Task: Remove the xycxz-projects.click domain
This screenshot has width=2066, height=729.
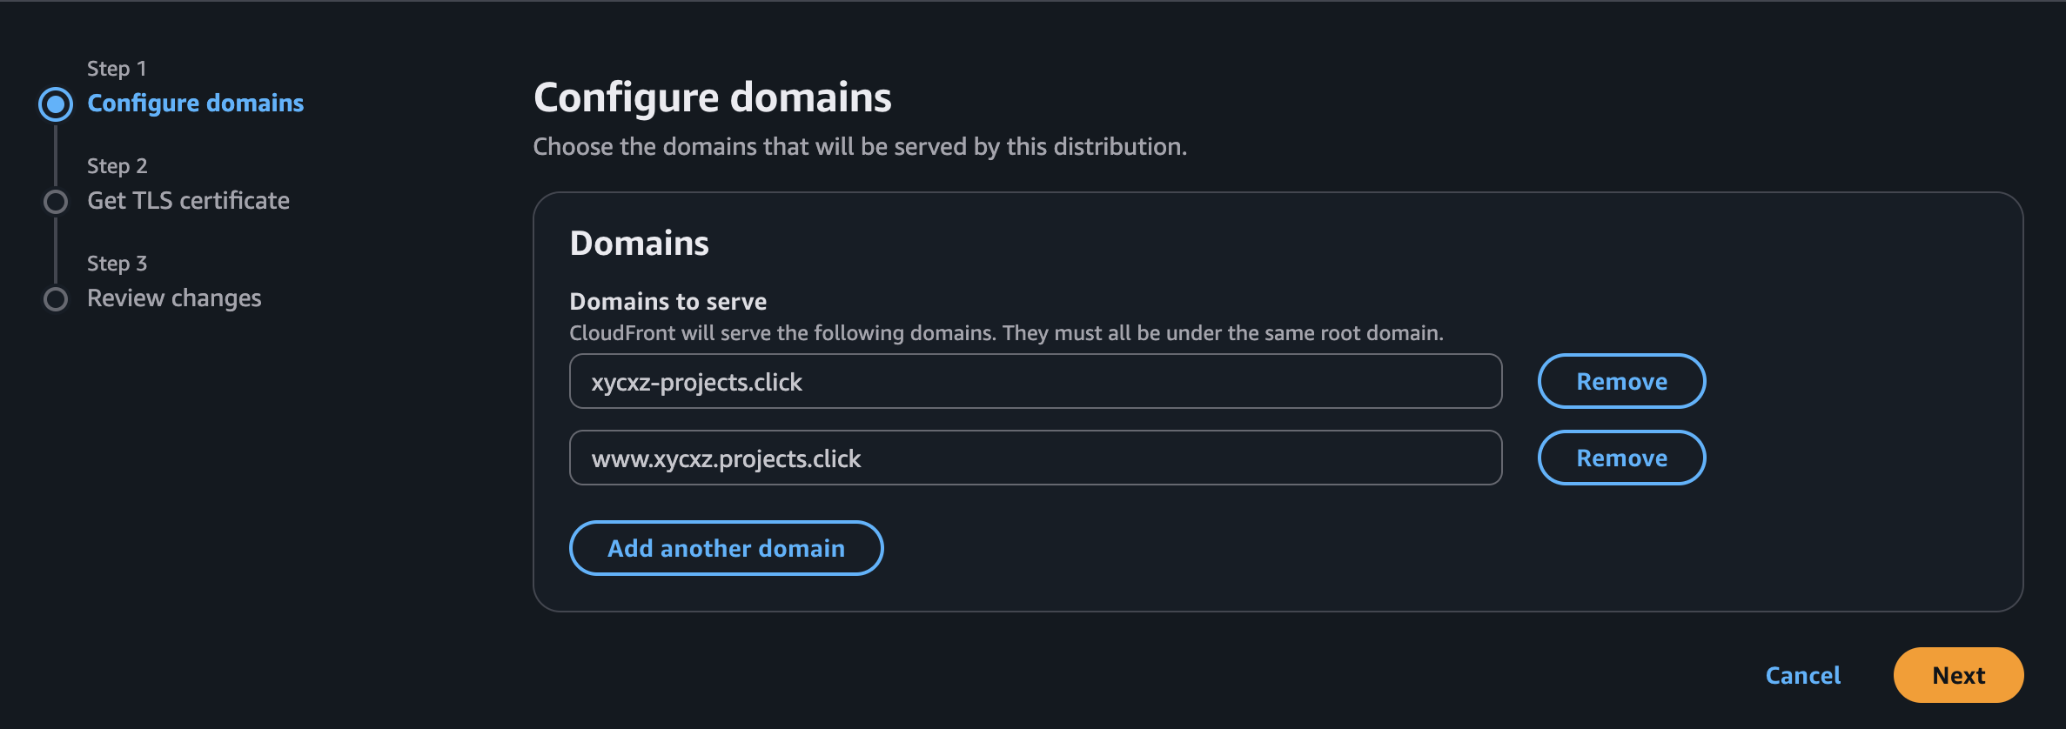Action: (x=1620, y=381)
